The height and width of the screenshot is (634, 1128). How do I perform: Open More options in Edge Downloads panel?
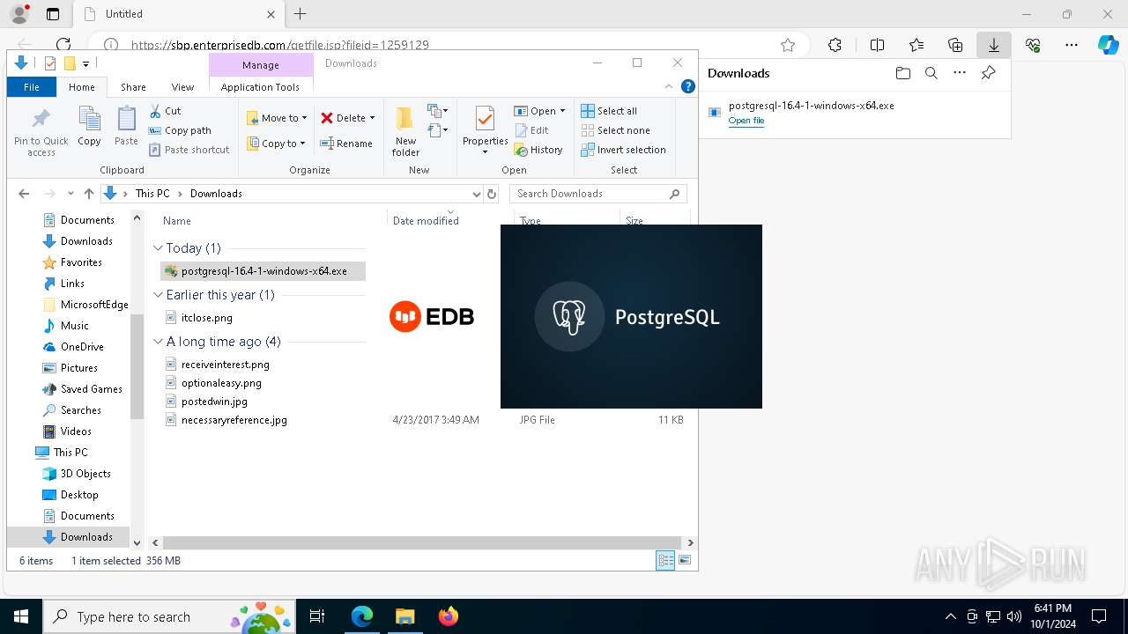(x=960, y=73)
